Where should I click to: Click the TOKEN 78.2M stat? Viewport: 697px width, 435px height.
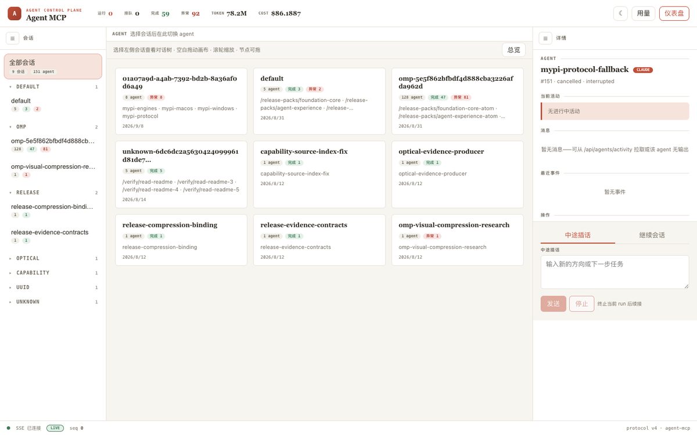(228, 13)
